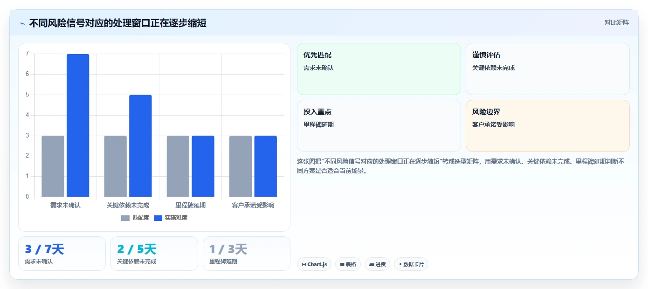Click the icon on the 进度 chip
Screen dimensions: 648x289
coord(372,264)
